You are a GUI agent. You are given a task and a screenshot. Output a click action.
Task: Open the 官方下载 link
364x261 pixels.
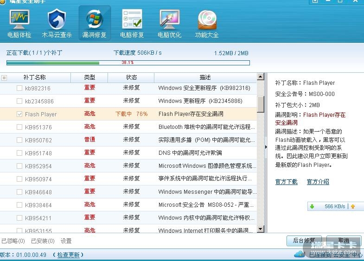[286, 182]
